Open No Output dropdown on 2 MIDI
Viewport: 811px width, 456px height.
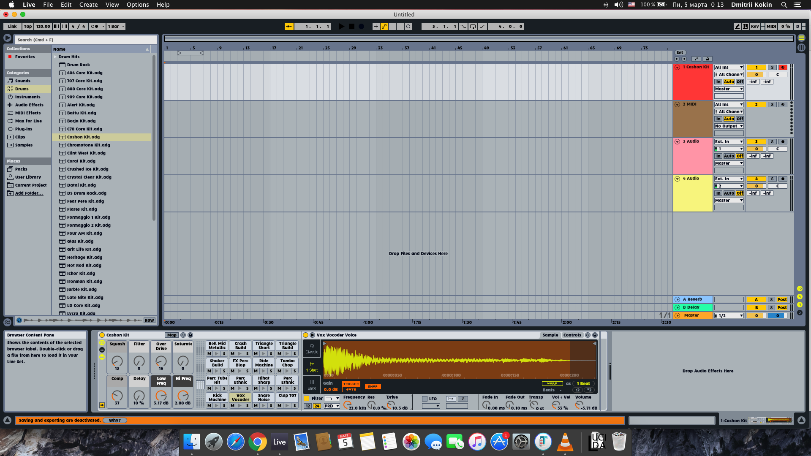(729, 126)
